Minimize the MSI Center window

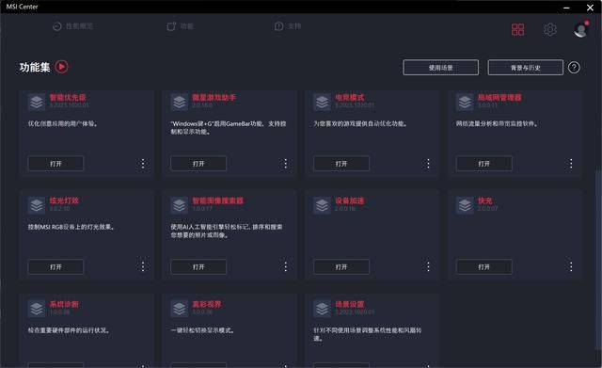coord(566,8)
